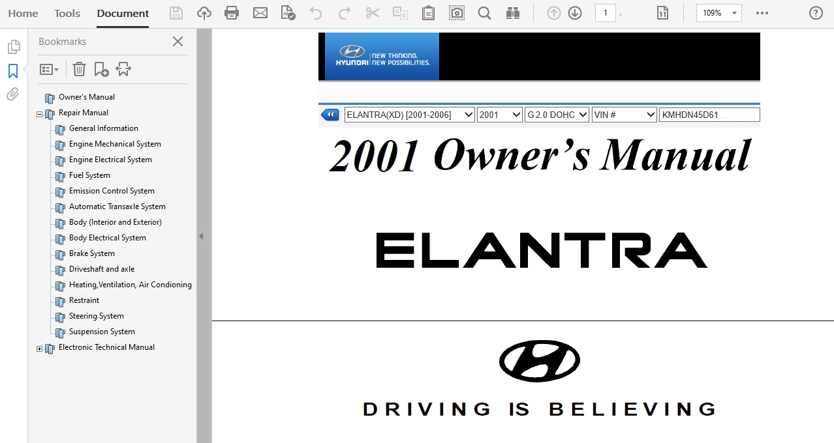
Task: Select the Take a snapshot camera tool
Action: tap(457, 13)
